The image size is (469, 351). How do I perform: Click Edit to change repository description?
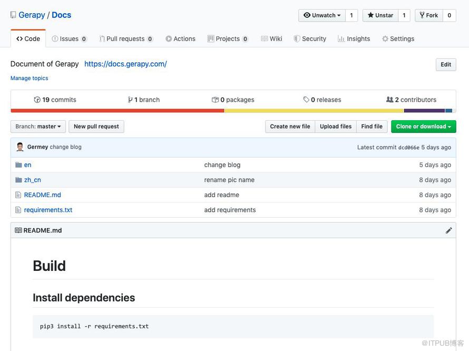click(446, 64)
